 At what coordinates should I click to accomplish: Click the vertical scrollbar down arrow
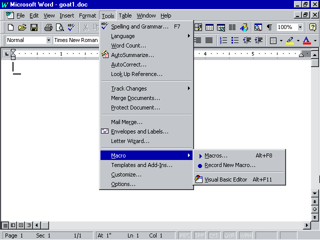click(x=314, y=193)
